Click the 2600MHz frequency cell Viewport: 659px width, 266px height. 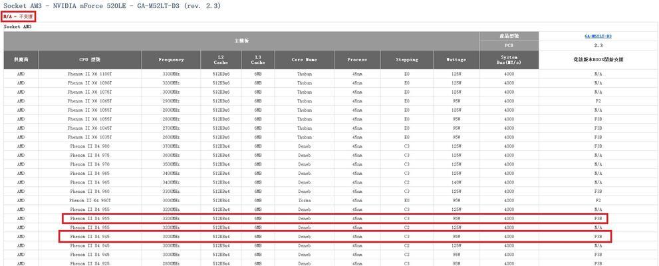(171, 137)
